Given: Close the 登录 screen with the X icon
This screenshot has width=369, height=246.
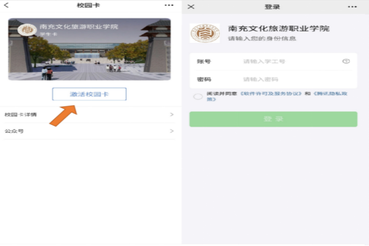Looking at the screenshot, I should (191, 7).
